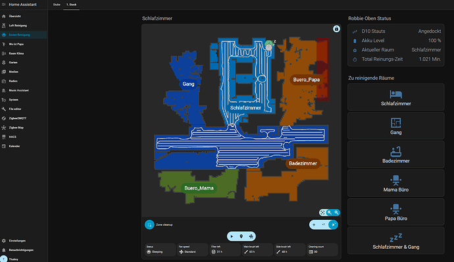
Task: Recenter the map with crosshair icon
Action: point(322,213)
